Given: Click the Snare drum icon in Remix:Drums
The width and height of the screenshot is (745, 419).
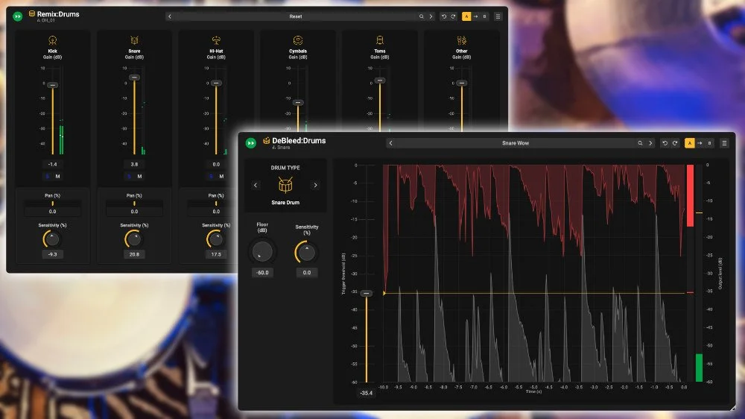Looking at the screenshot, I should click(134, 40).
